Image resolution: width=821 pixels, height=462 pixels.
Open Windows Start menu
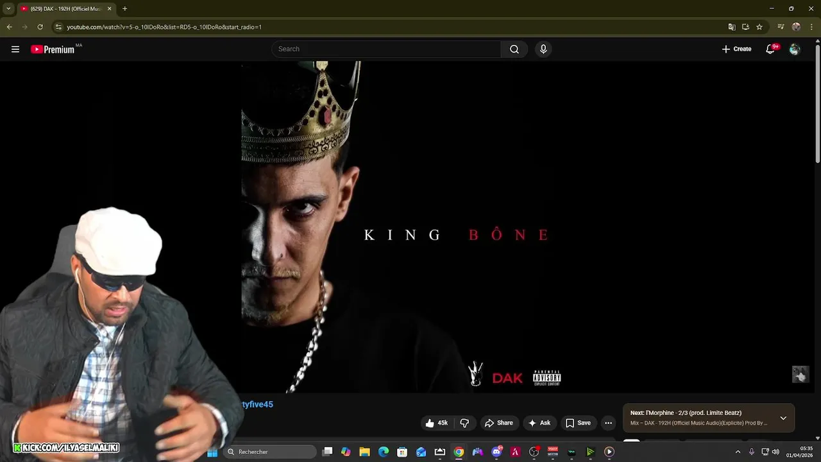(x=212, y=452)
